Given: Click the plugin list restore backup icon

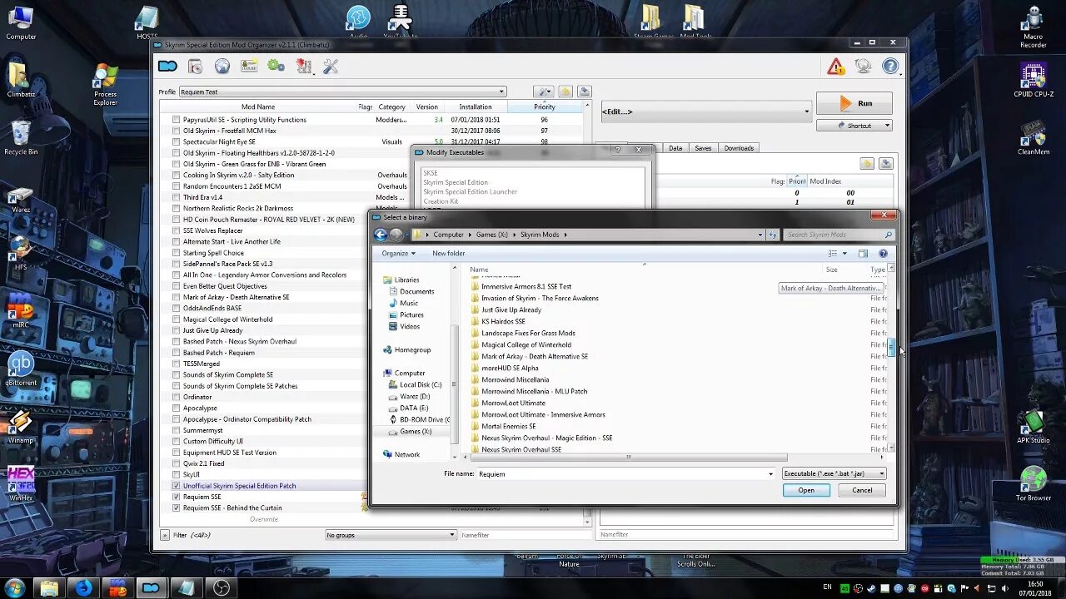Looking at the screenshot, I should pos(867,164).
